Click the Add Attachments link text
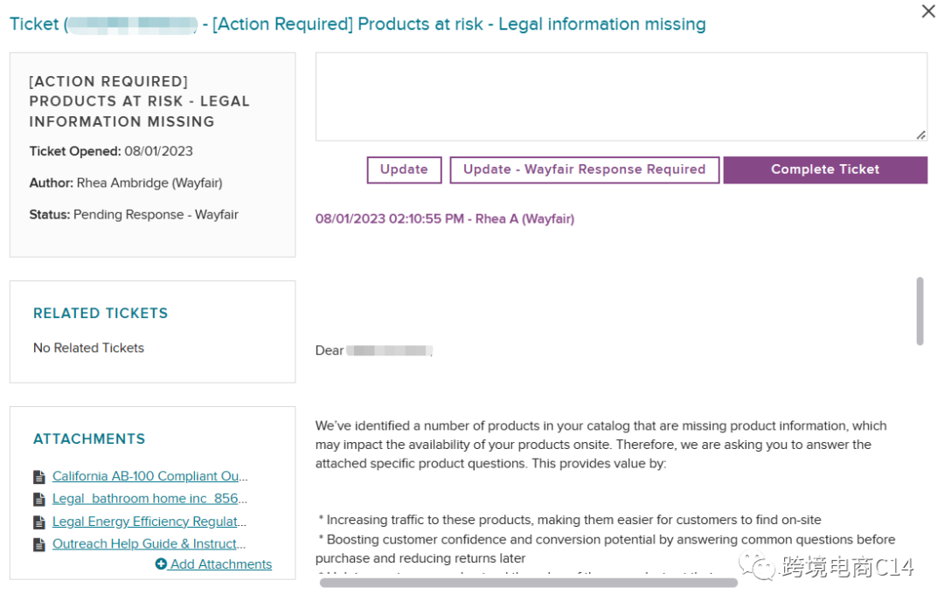Screen dimensions: 944x608 (x=221, y=564)
